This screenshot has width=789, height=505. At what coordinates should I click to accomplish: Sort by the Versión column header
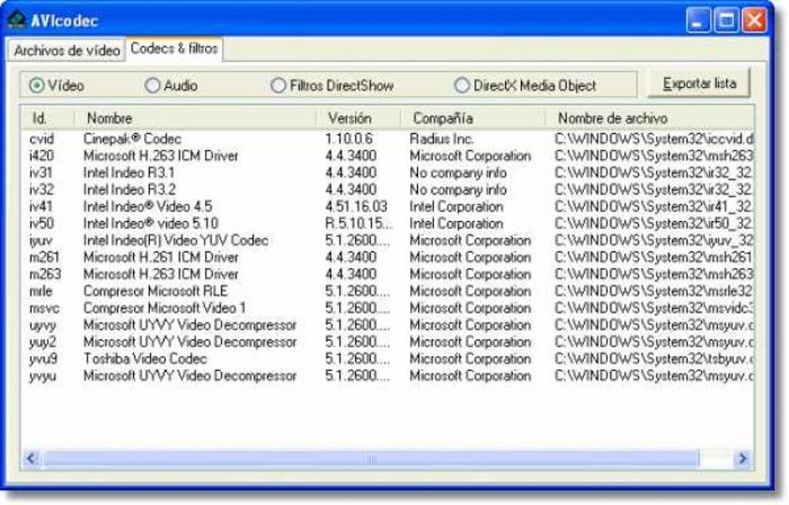click(x=358, y=118)
